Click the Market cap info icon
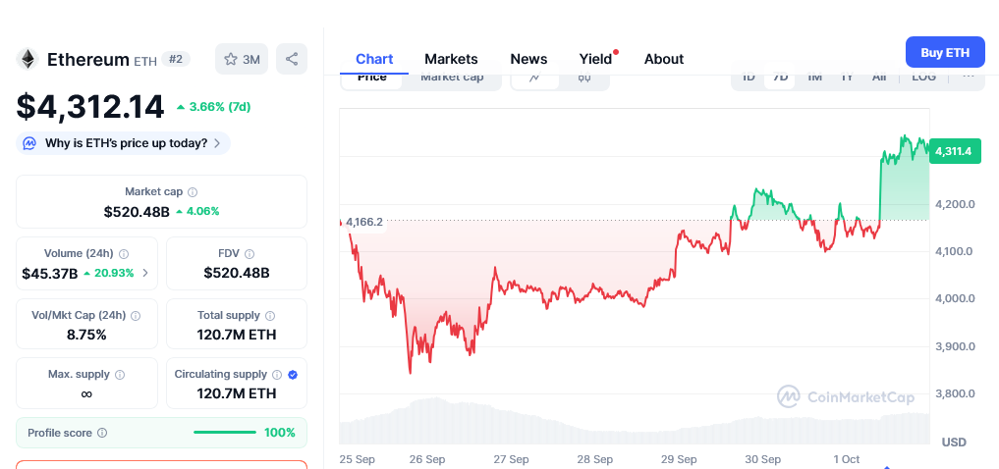 pyautogui.click(x=193, y=192)
